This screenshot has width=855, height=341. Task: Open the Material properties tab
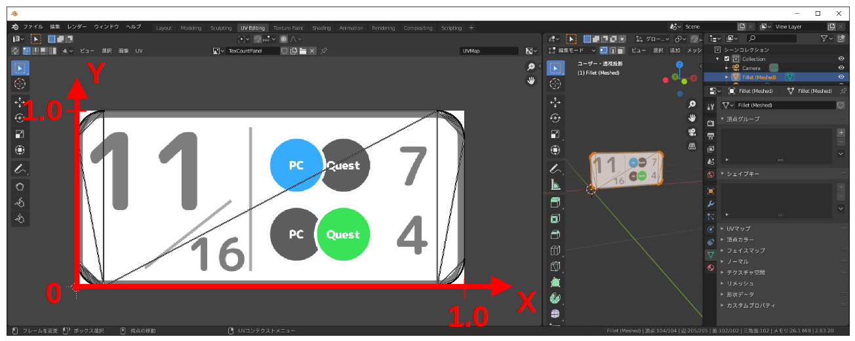[x=711, y=268]
